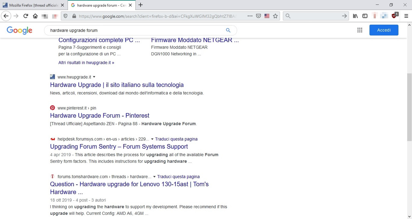Open Google apps grid
The image size is (412, 219).
360,30
